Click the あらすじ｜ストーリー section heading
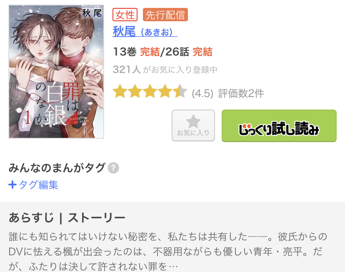The image size is (345, 272). 67,218
